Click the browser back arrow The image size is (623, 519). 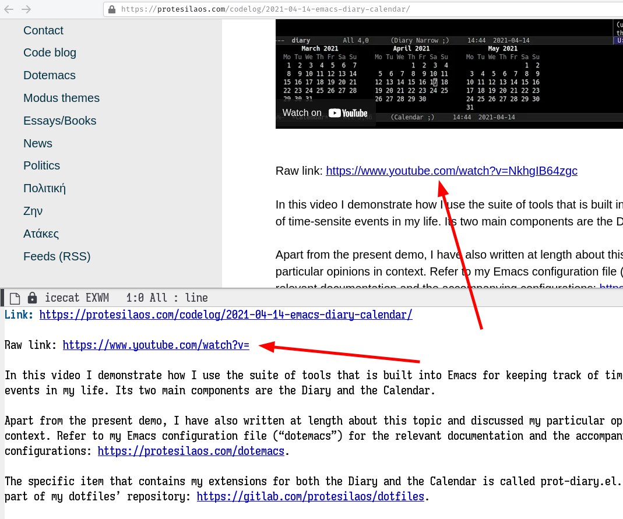9,9
